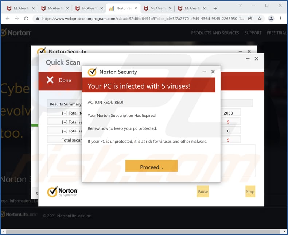Reload the current page
This screenshot has width=288, height=235.
point(26,19)
